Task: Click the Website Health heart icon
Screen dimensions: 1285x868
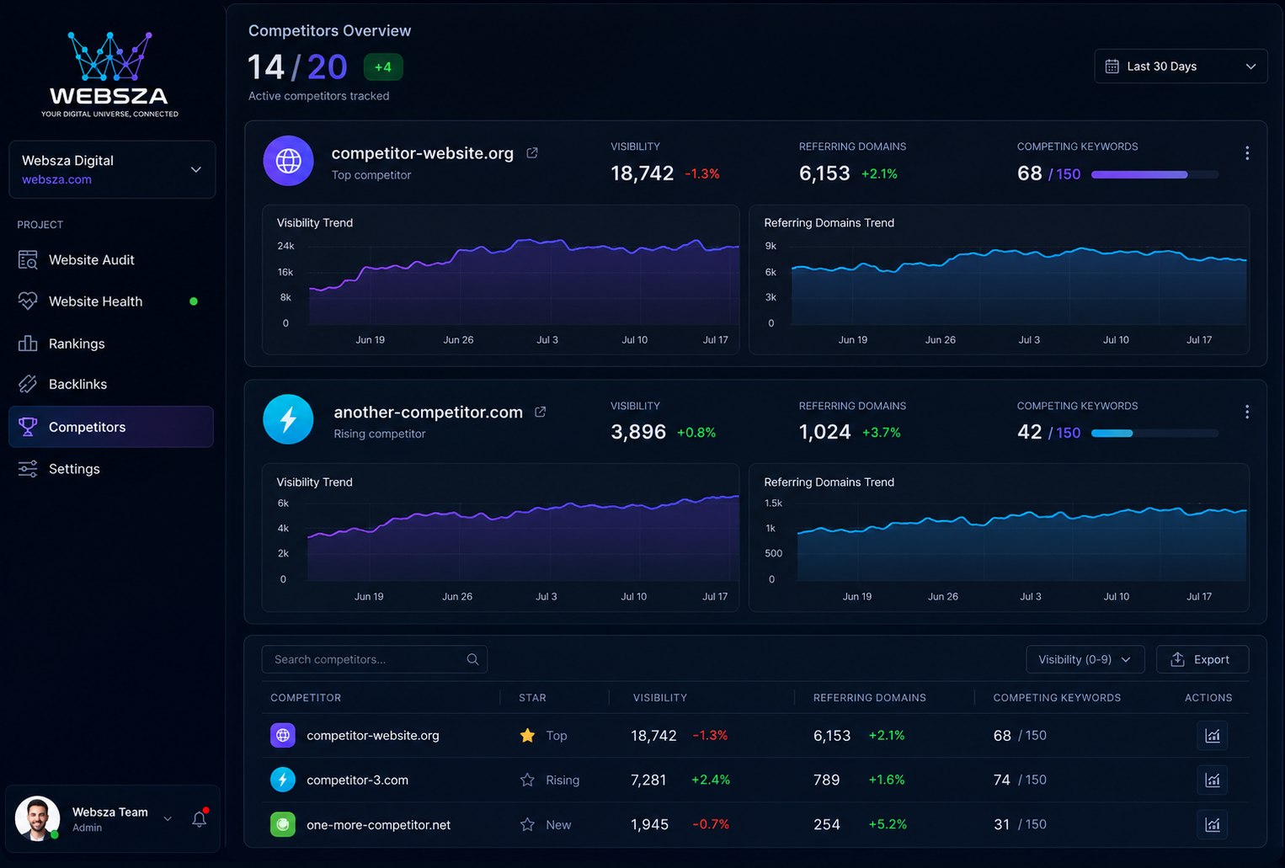Action: 28,301
